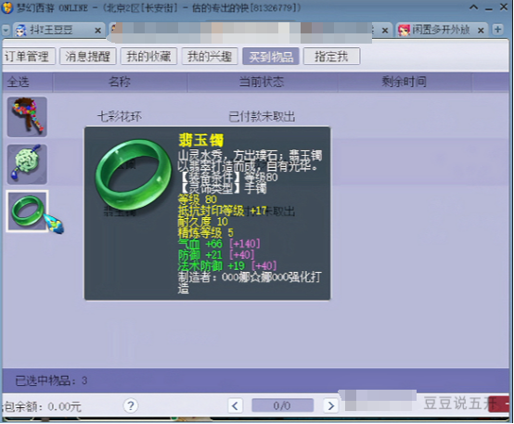
Task: Click the 已选中物品: 3 status text
Action: click(x=51, y=380)
